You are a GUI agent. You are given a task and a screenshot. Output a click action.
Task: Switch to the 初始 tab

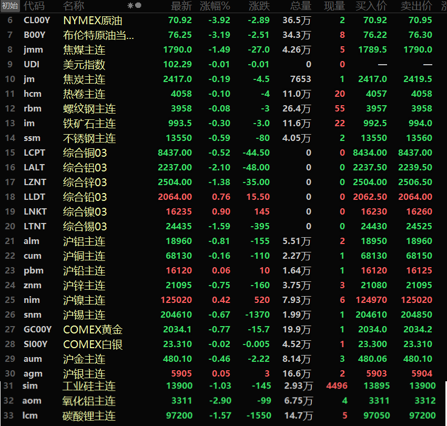[10, 6]
